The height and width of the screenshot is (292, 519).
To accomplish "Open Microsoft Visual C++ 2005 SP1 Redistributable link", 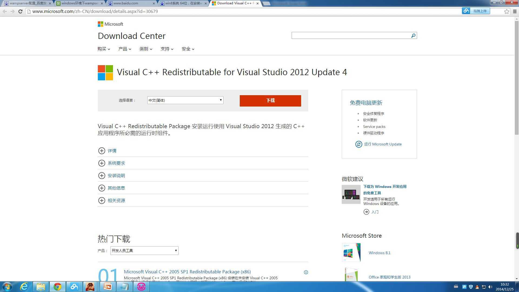I will [187, 272].
